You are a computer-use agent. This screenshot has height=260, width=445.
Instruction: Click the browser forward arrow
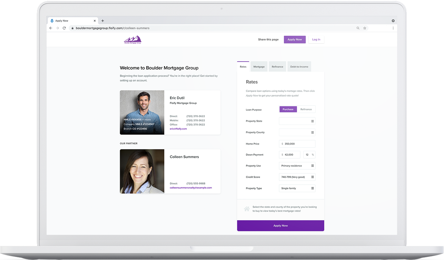pos(58,28)
